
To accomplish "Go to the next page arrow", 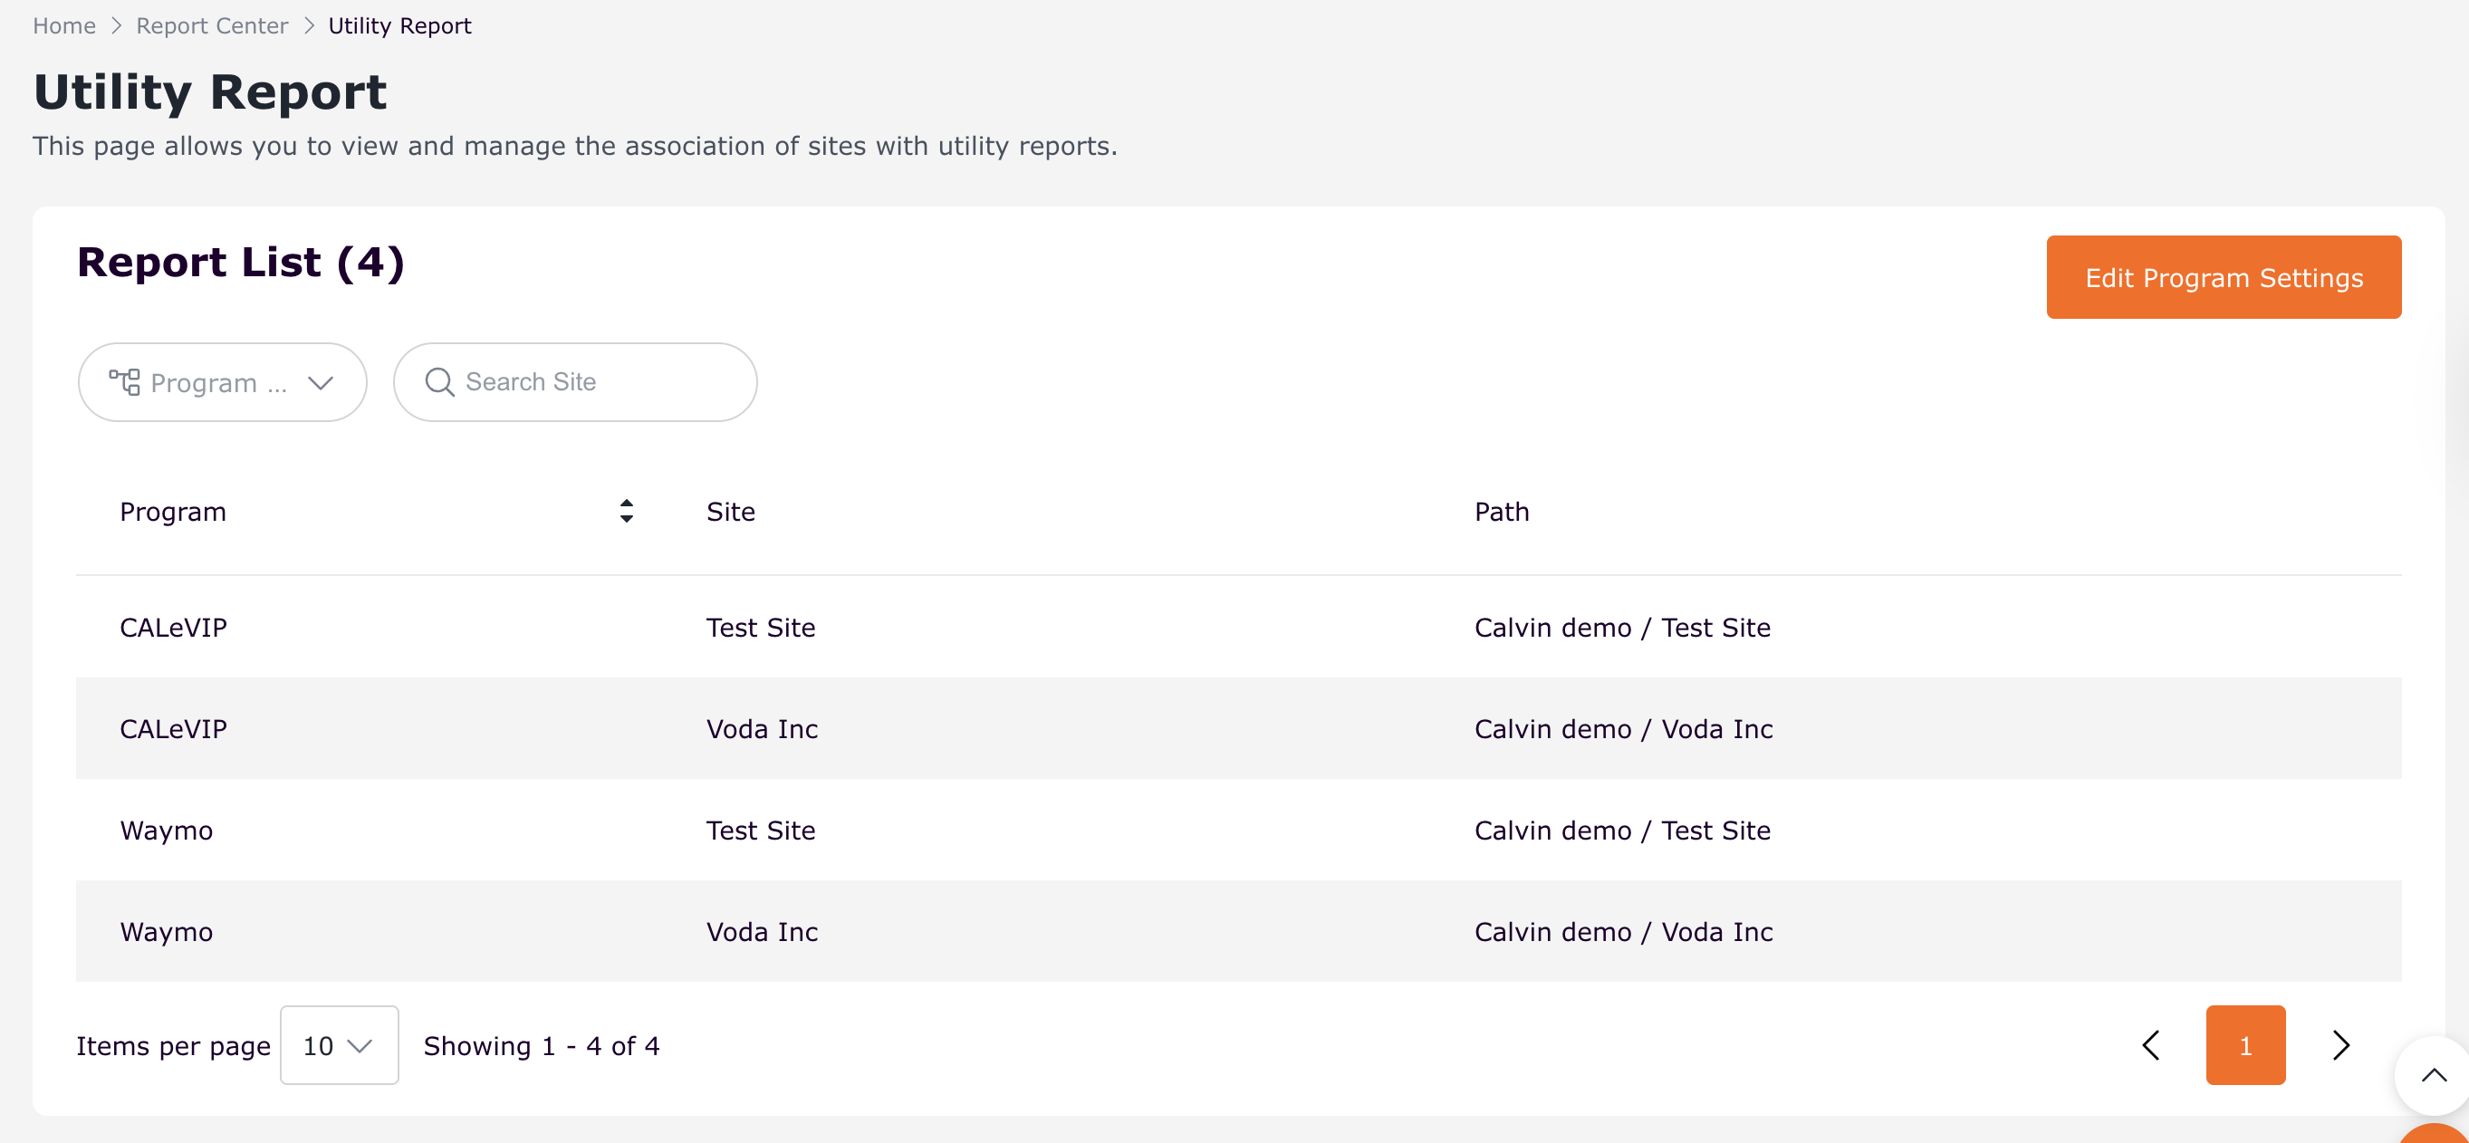I will [x=2340, y=1044].
